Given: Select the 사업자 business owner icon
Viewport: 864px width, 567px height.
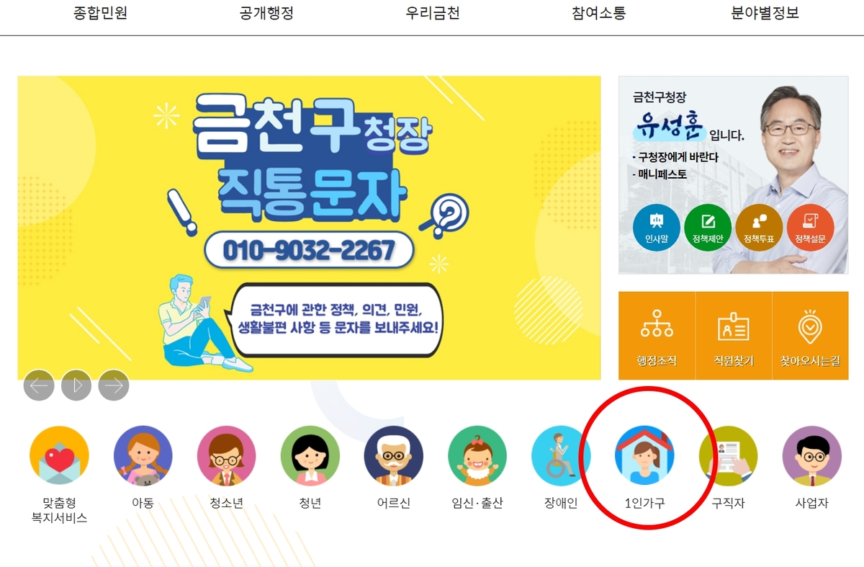Looking at the screenshot, I should [x=812, y=455].
